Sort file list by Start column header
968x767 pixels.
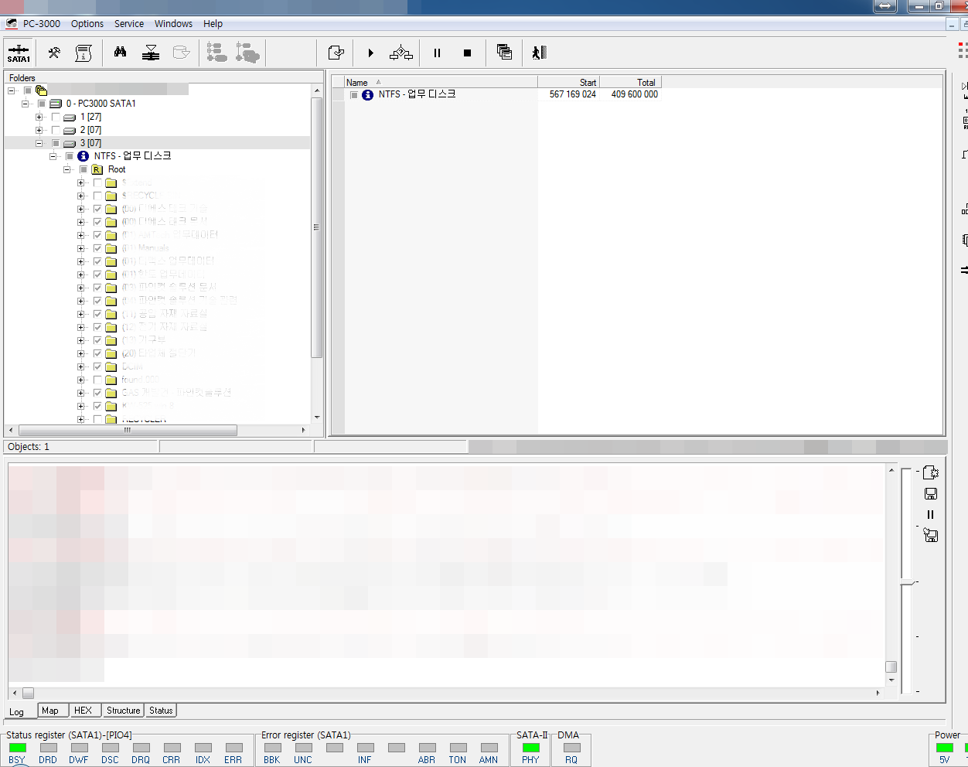tap(568, 83)
